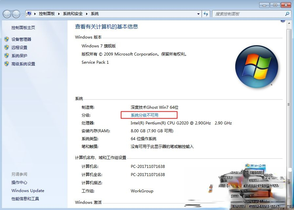Click into the 搜索控制面板 search field

[x=248, y=14]
